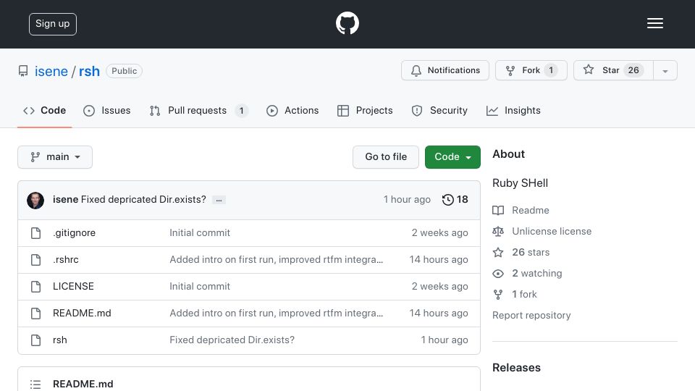Open the Projects tab

(x=365, y=110)
